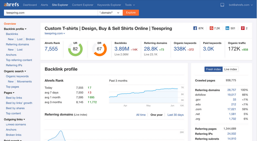Click the Facebook share count icon
The image size is (257, 141).
(x=195, y=28)
